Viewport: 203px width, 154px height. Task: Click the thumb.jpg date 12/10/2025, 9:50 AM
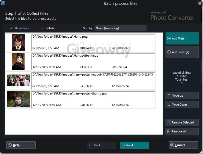coord(46,105)
